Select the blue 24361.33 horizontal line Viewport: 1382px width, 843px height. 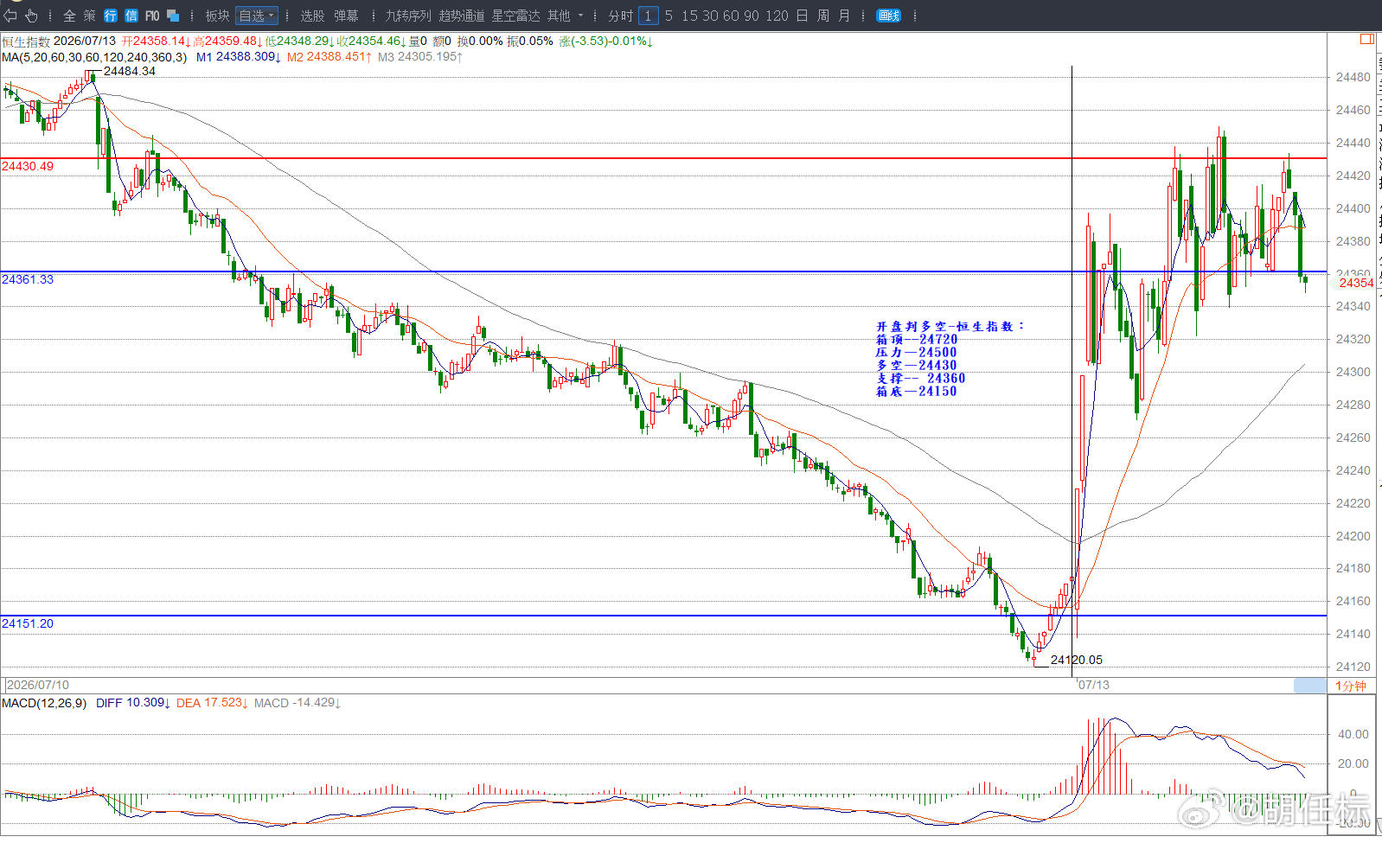point(662,272)
